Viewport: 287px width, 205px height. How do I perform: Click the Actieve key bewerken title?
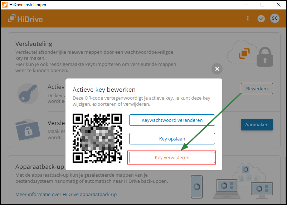click(x=104, y=90)
